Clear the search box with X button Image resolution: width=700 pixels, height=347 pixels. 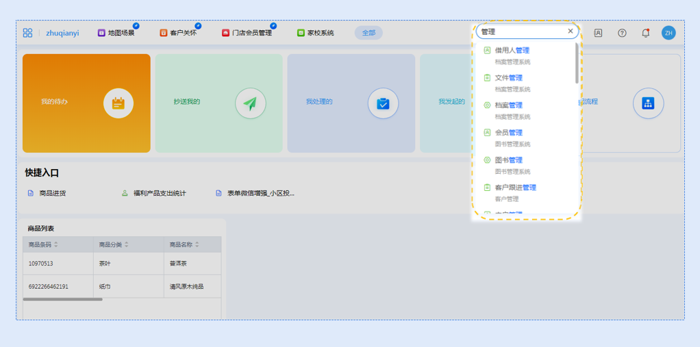click(571, 31)
